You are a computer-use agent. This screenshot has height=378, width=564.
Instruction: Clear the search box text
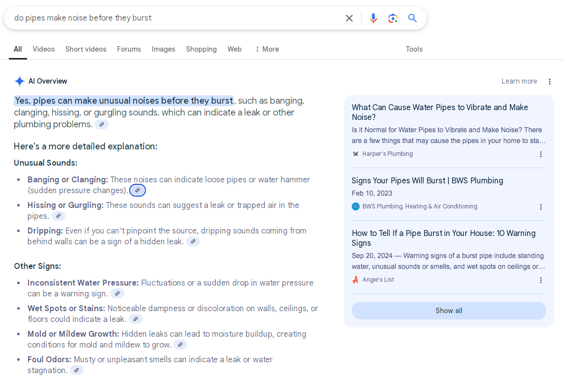click(x=349, y=18)
